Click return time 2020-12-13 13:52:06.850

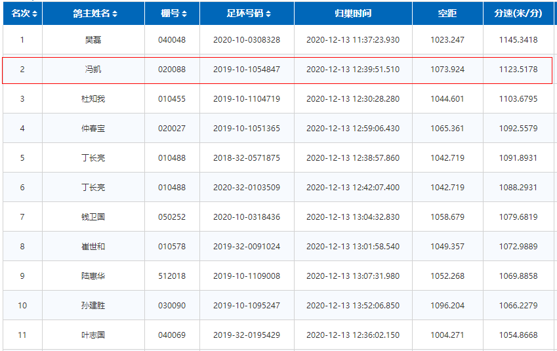[x=353, y=305]
